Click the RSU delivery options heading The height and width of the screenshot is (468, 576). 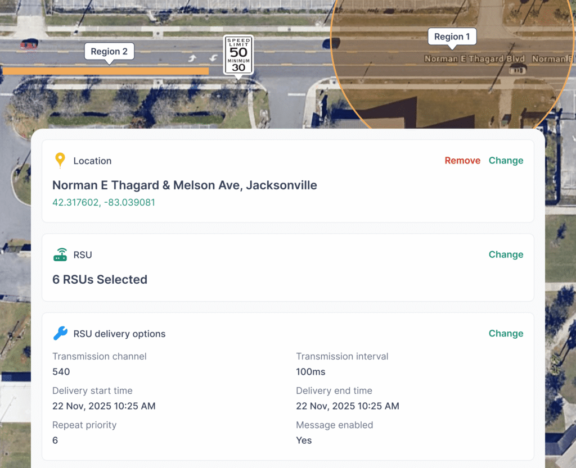tap(119, 334)
